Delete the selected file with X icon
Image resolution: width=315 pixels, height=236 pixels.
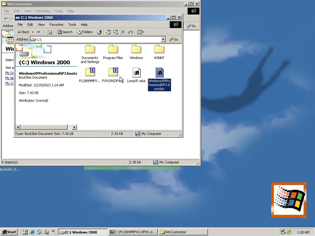[x=123, y=32]
